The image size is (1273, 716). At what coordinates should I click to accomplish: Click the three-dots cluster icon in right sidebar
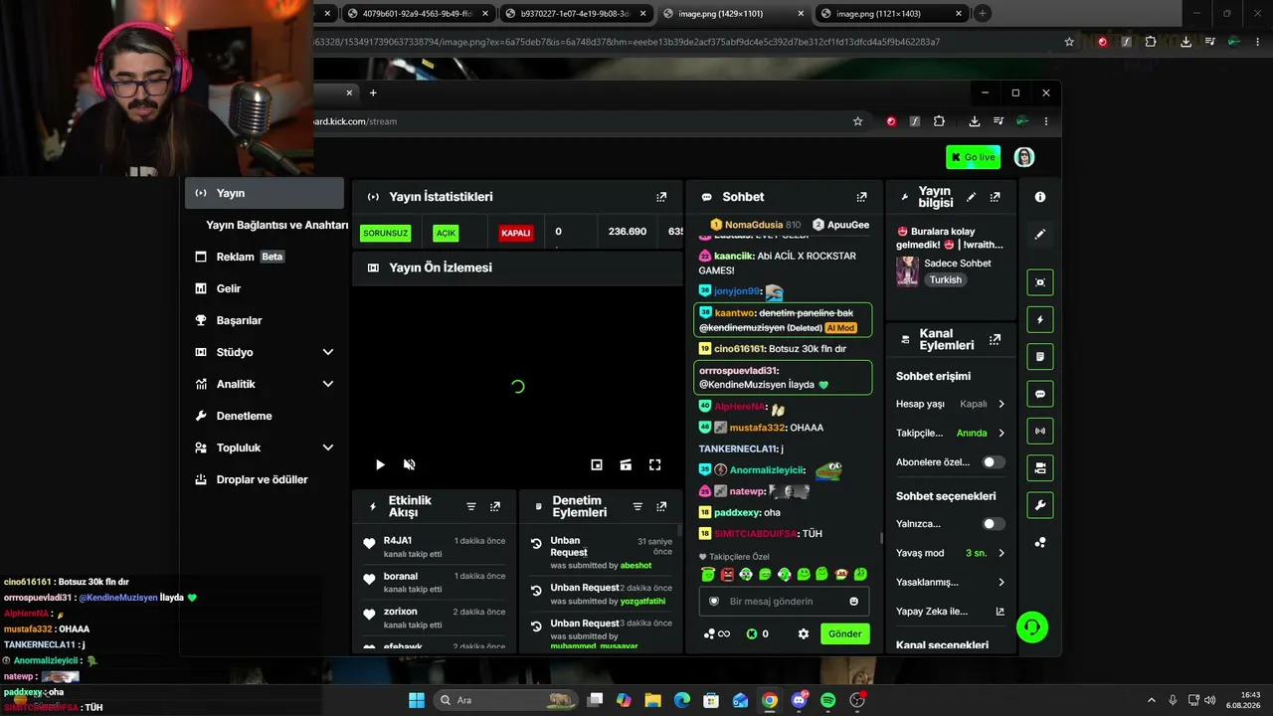1040,543
